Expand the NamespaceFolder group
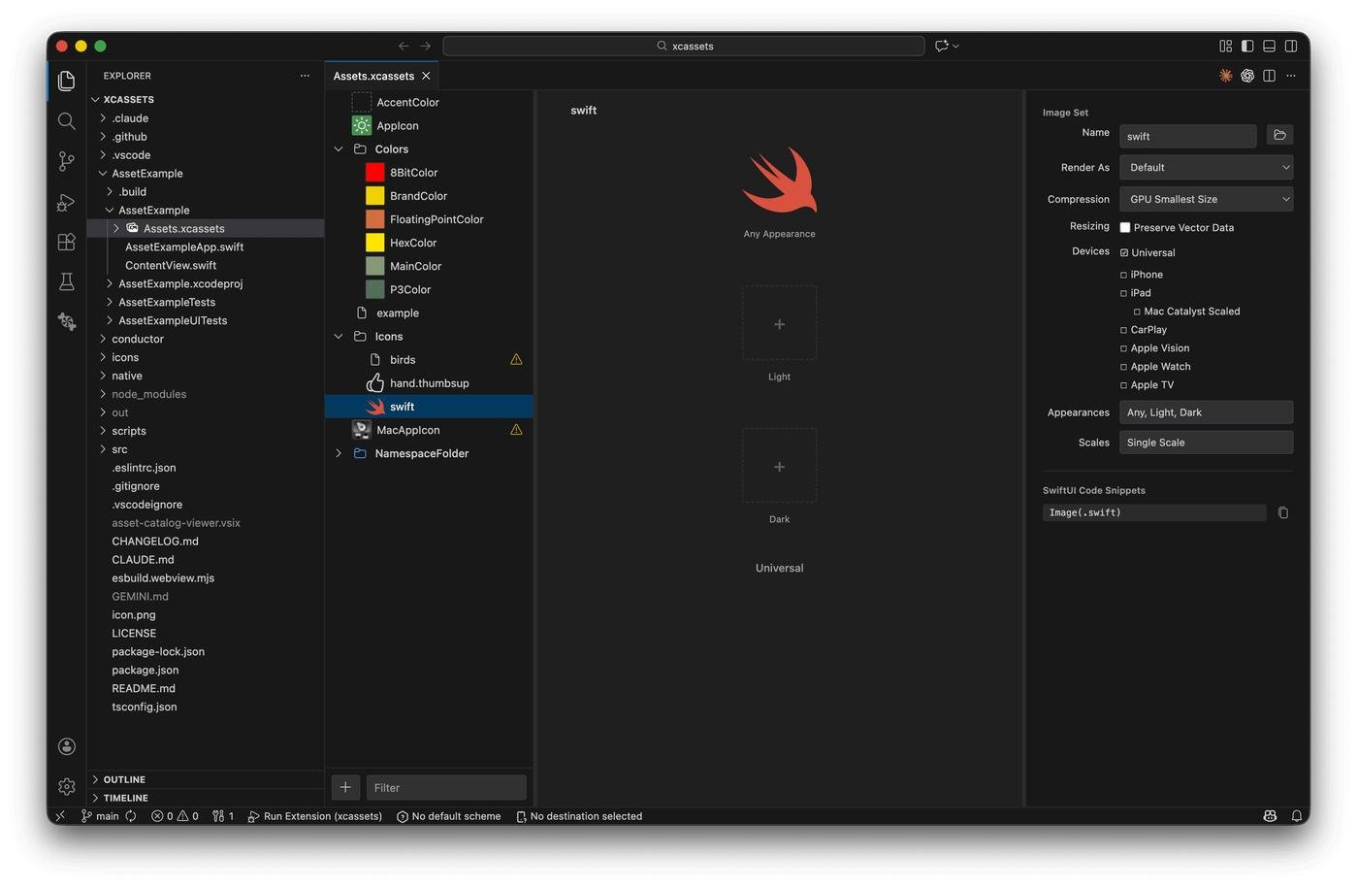The height and width of the screenshot is (887, 1358). pos(339,453)
